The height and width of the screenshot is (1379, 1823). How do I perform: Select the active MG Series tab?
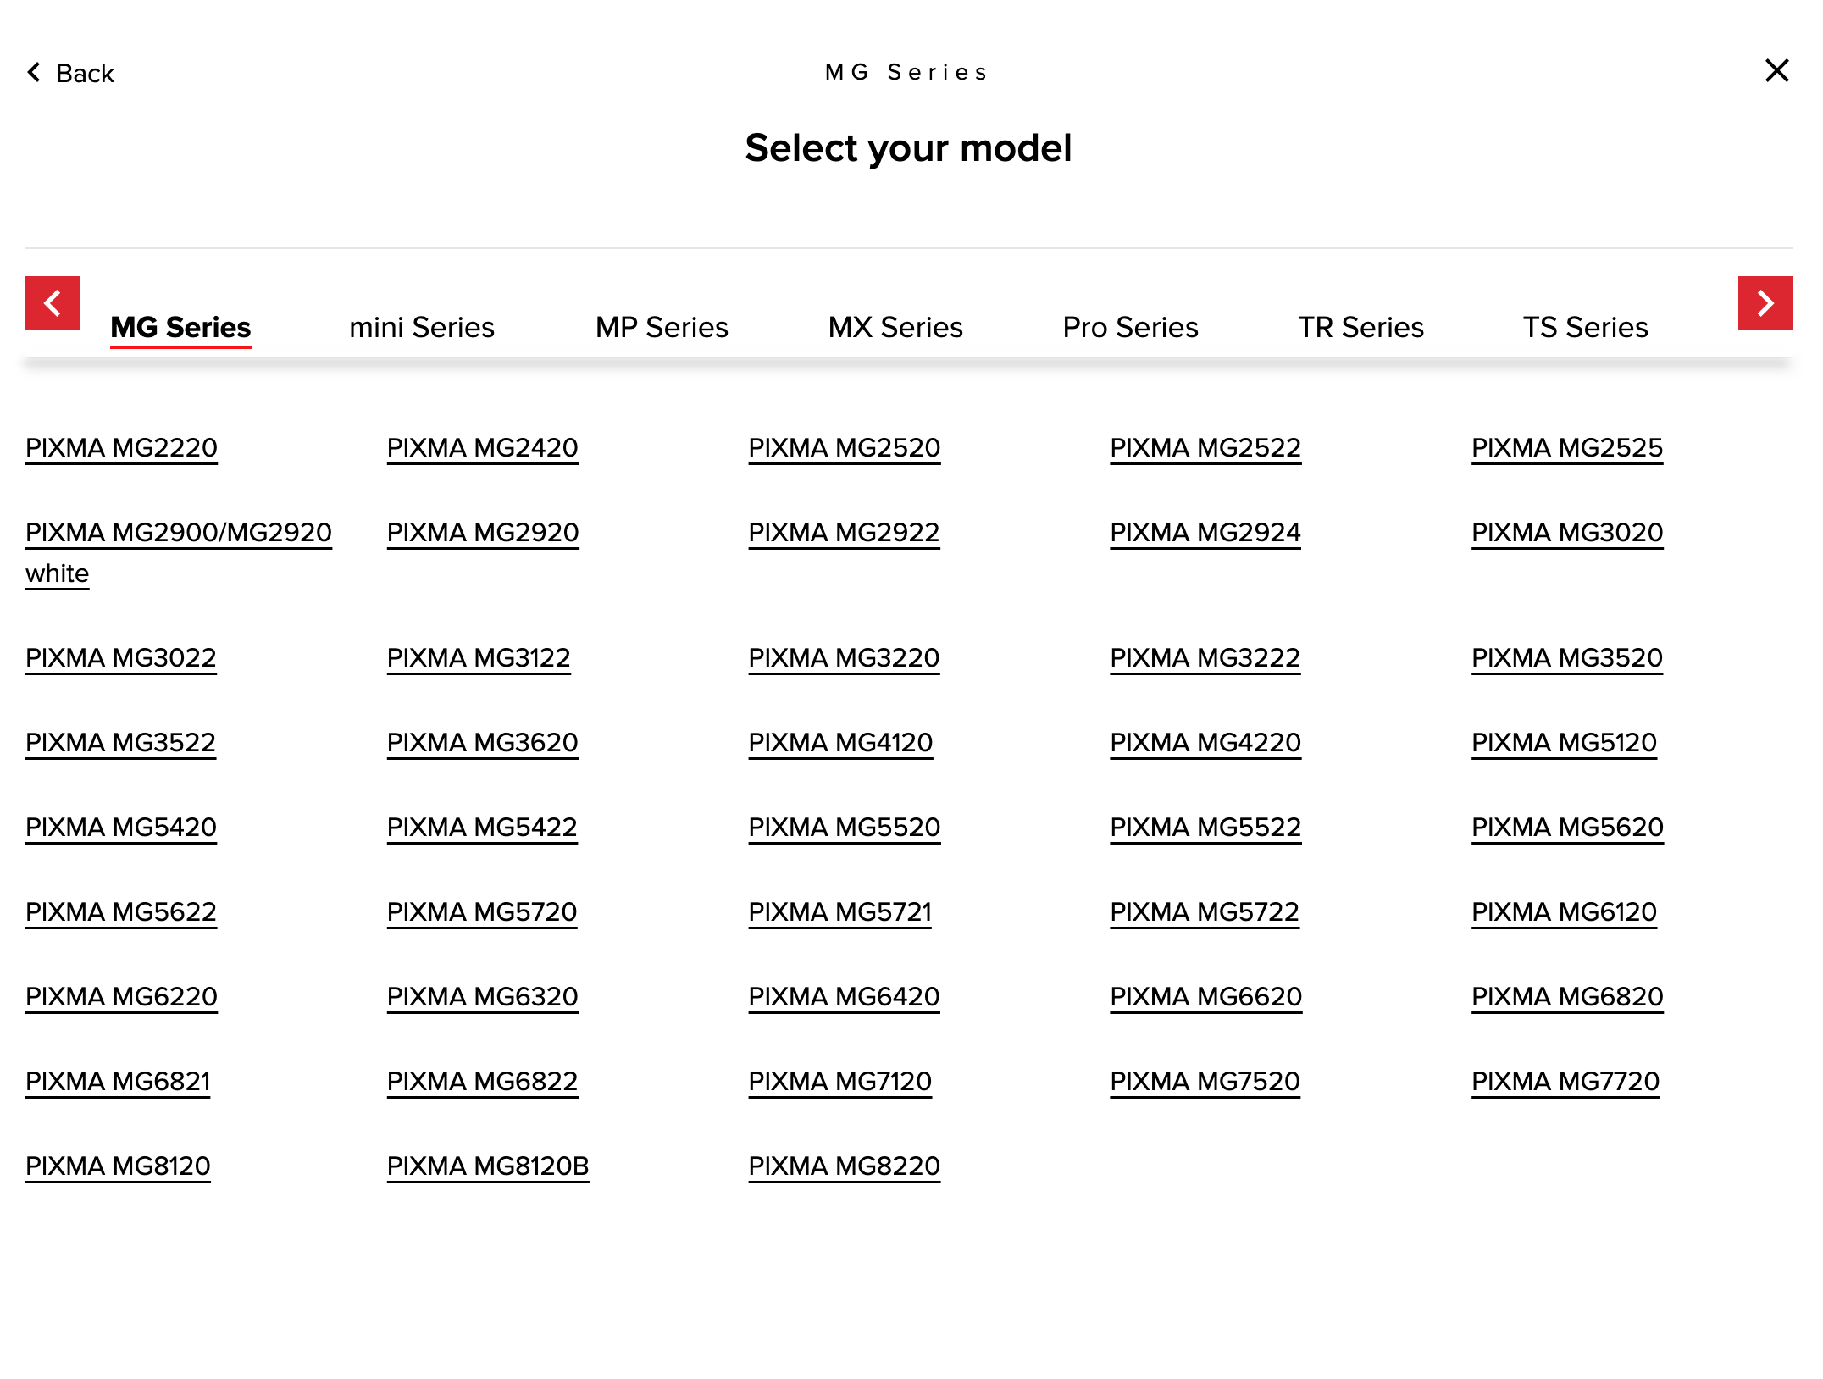pyautogui.click(x=180, y=327)
